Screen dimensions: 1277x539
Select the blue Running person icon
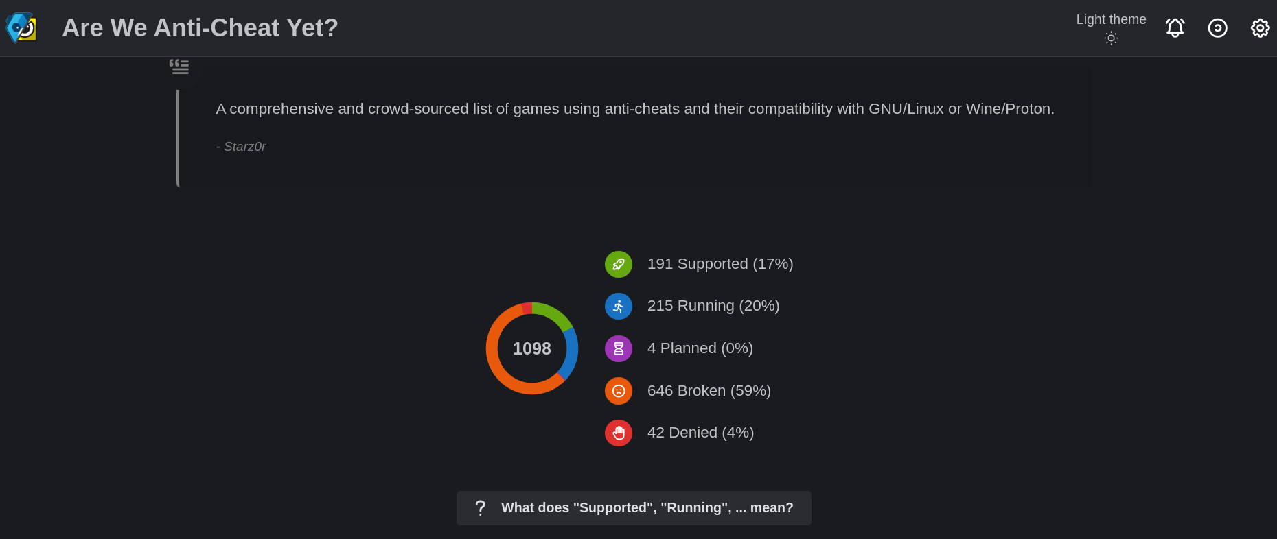pos(618,306)
